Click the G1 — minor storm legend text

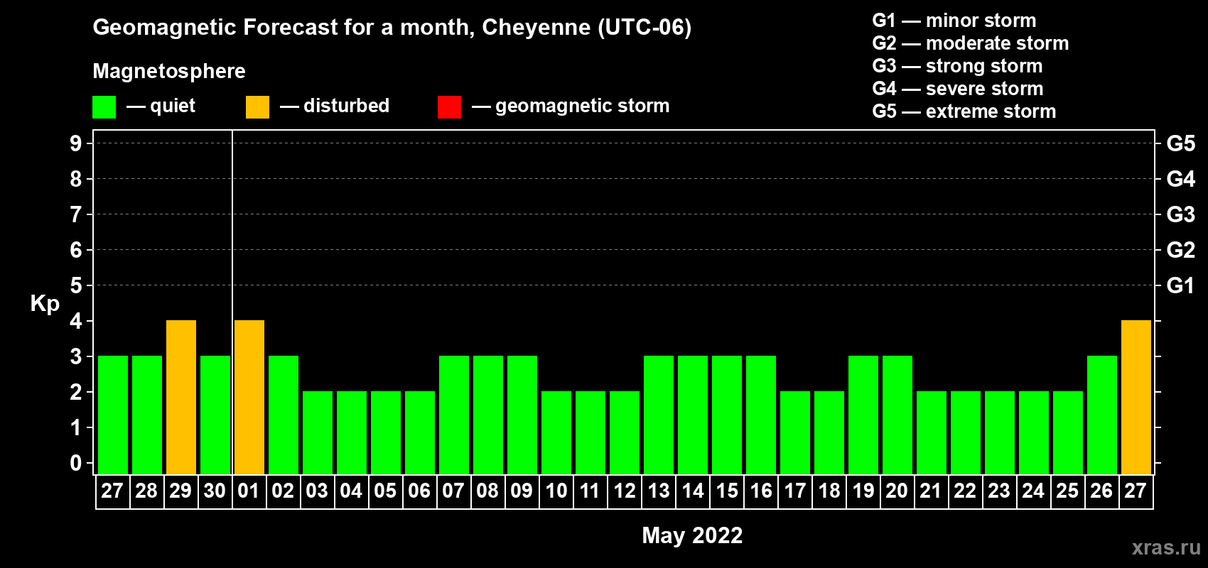[954, 21]
